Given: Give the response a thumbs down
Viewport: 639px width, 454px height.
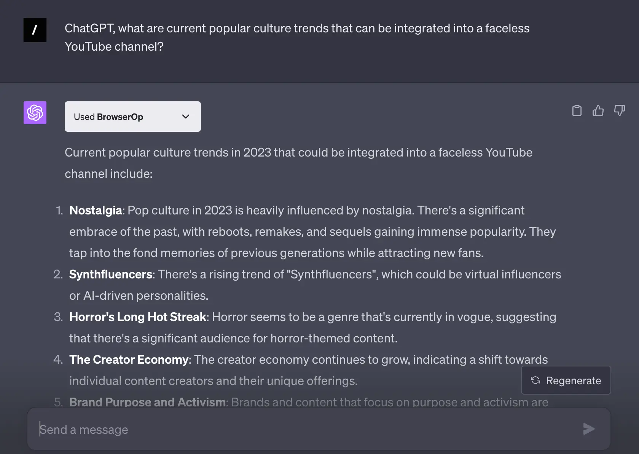Looking at the screenshot, I should 619,110.
